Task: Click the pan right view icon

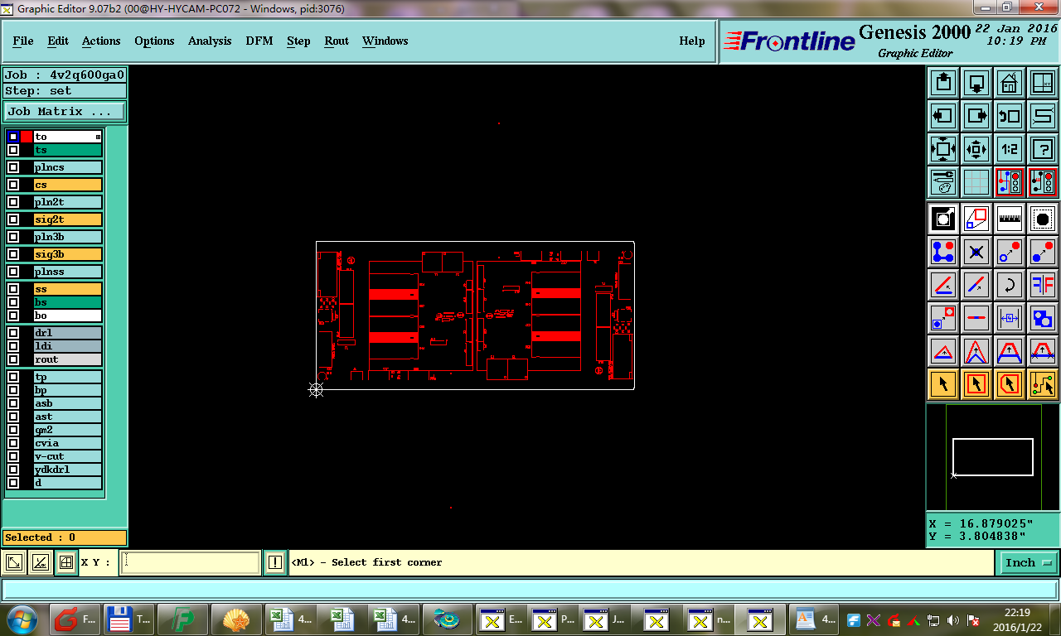Action: (x=976, y=116)
